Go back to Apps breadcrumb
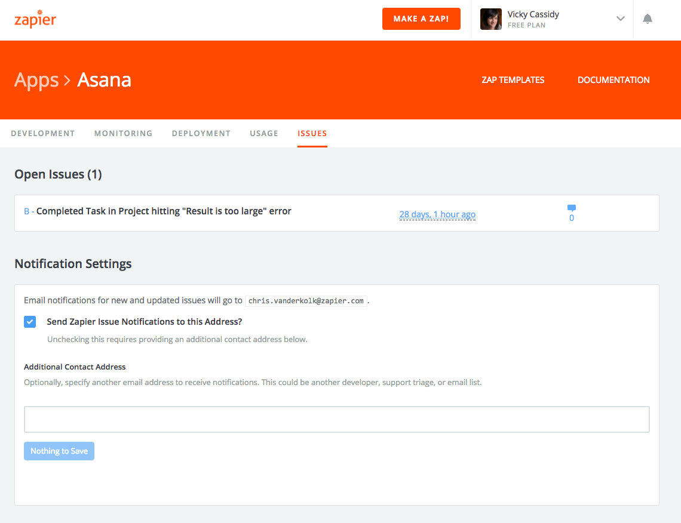Image resolution: width=681 pixels, height=523 pixels. coord(36,80)
